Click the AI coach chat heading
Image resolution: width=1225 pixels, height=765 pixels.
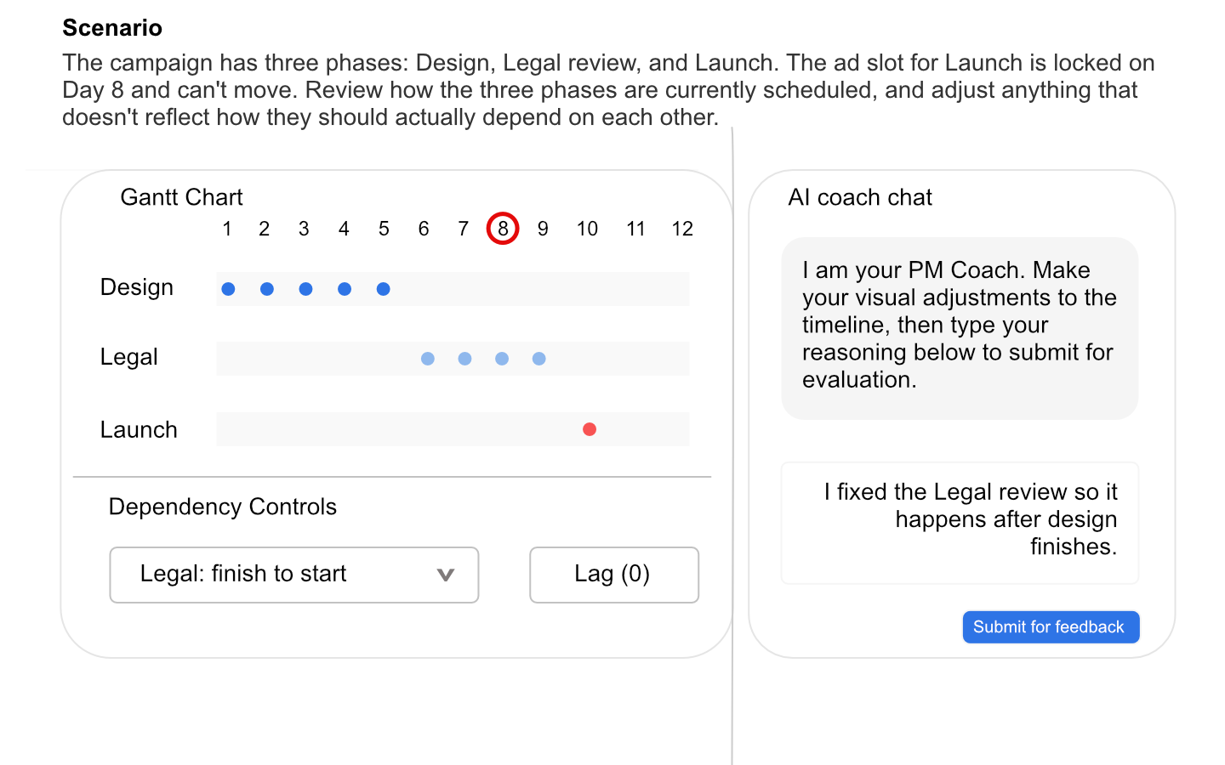[x=860, y=197]
